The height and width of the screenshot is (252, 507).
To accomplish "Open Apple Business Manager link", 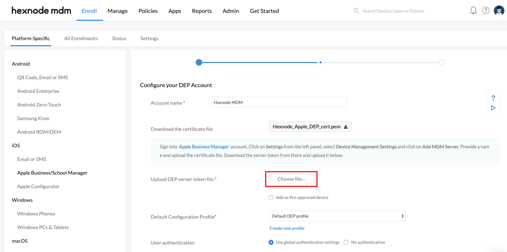I will (204, 147).
